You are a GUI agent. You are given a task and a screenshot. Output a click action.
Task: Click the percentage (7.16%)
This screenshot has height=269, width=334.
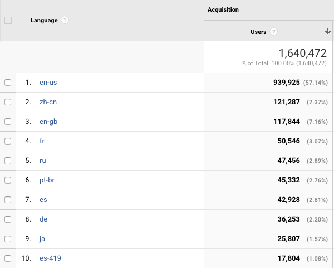[317, 122]
